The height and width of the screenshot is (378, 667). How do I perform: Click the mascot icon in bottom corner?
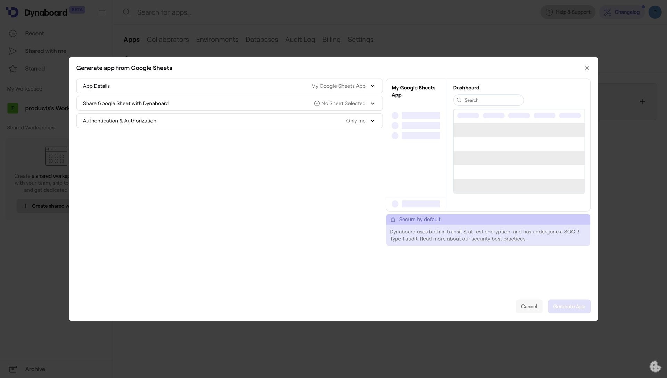pyautogui.click(x=655, y=366)
